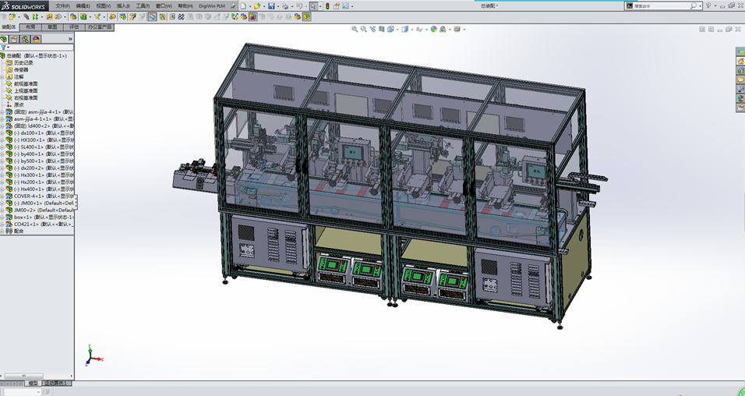
Task: Click the Print icon
Action: pyautogui.click(x=285, y=6)
